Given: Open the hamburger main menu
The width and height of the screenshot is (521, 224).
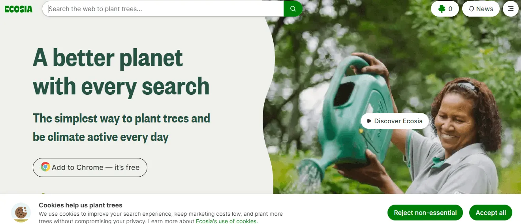Looking at the screenshot, I should [511, 9].
